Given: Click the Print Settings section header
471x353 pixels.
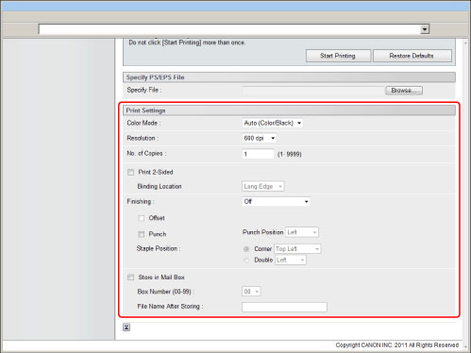Looking at the screenshot, I should 289,110.
